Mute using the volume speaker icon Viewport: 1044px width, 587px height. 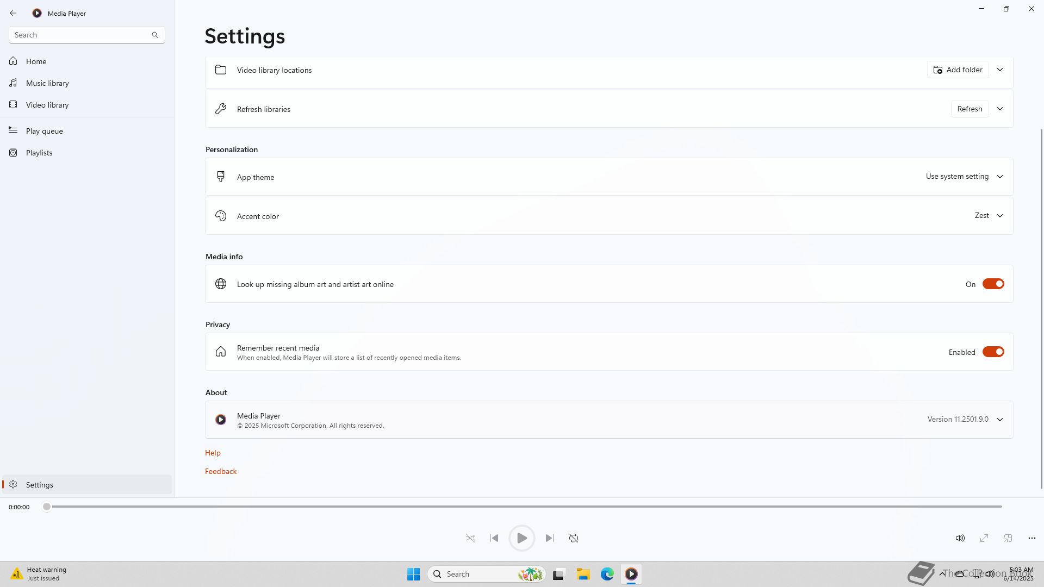960,538
